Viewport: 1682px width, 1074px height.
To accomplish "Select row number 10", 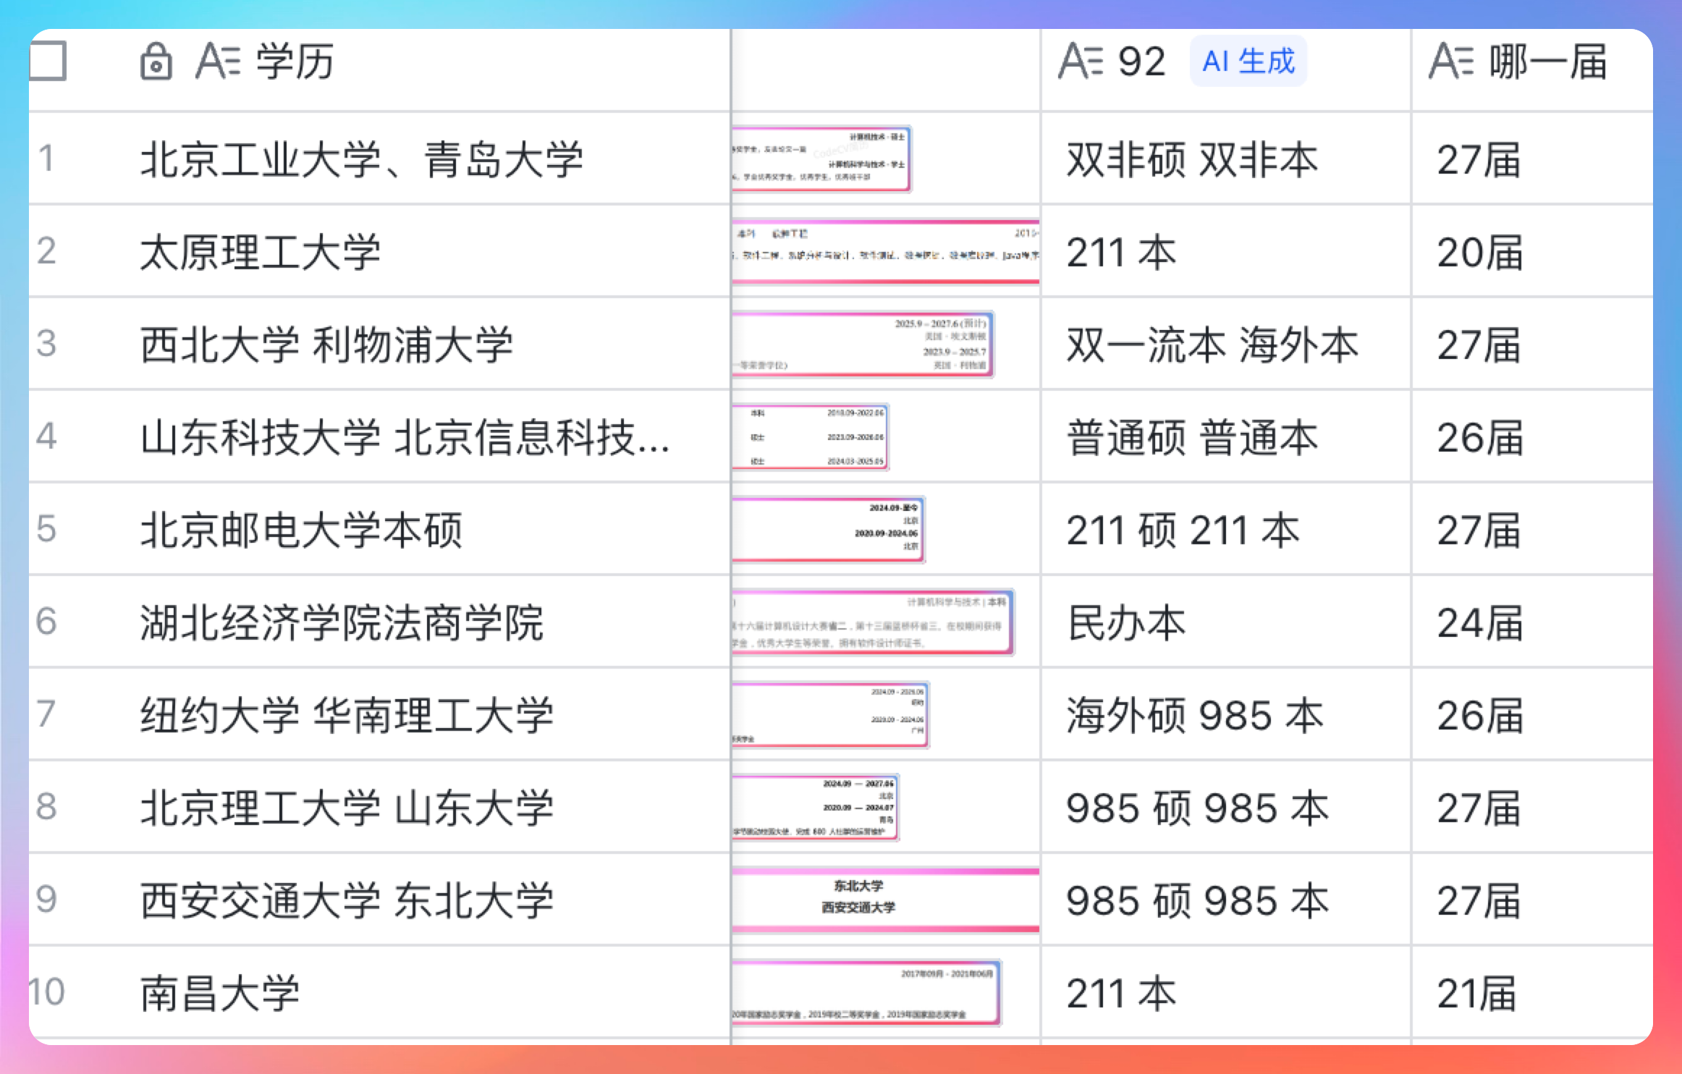I will (46, 991).
